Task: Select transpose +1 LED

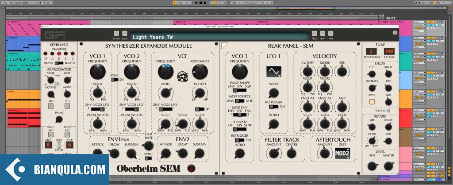Action: pos(66,54)
